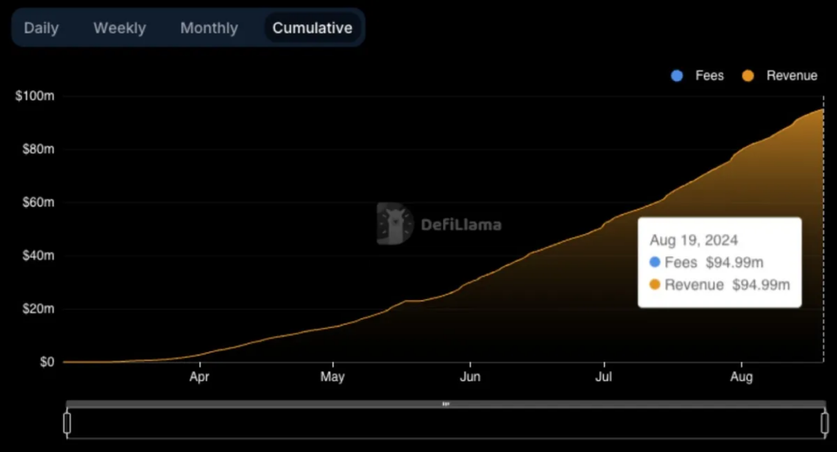Click the Fees legend label

pos(709,76)
